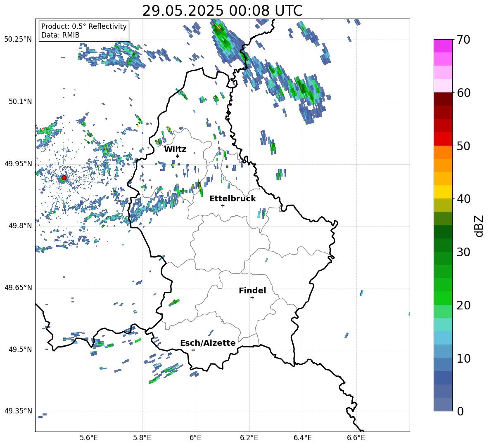Click the longitude label 6.4°E
489x446 pixels.
click(302, 438)
